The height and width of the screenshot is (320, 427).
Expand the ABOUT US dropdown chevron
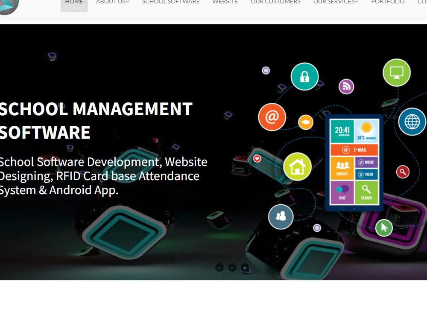coord(127,2)
